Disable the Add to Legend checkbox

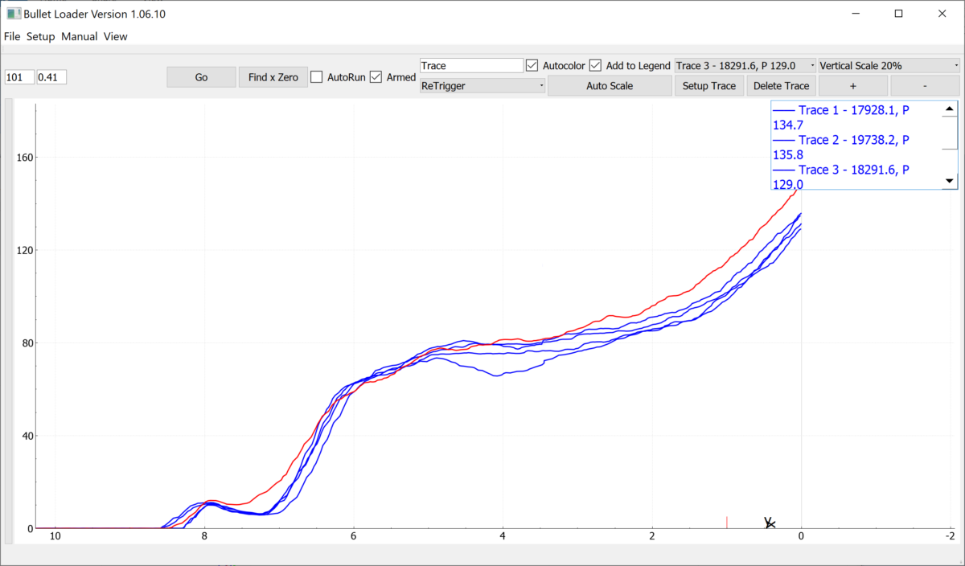tap(595, 65)
